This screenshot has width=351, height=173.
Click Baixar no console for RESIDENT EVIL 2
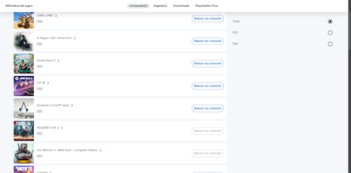click(208, 131)
